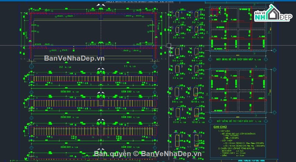This screenshot has width=296, height=162.
Task: Select the 'BẢN NẮP' cover thickness line
Action: pos(233,151)
